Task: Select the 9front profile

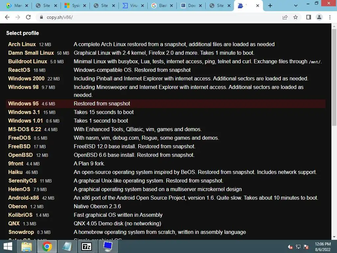Action: (16, 163)
